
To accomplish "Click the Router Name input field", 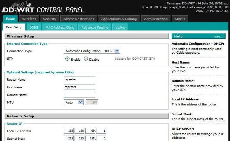I will (x=79, y=79).
